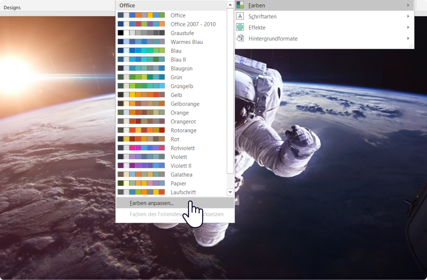Expand the Farben submenu arrow
427x280 pixels.
coord(408,5)
